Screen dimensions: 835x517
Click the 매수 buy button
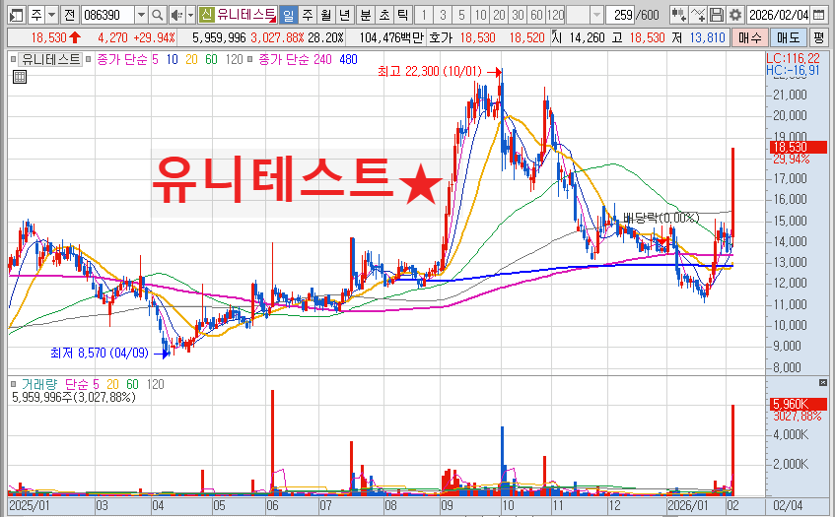(750, 37)
